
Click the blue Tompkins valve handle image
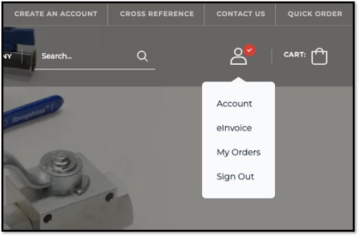pyautogui.click(x=32, y=111)
